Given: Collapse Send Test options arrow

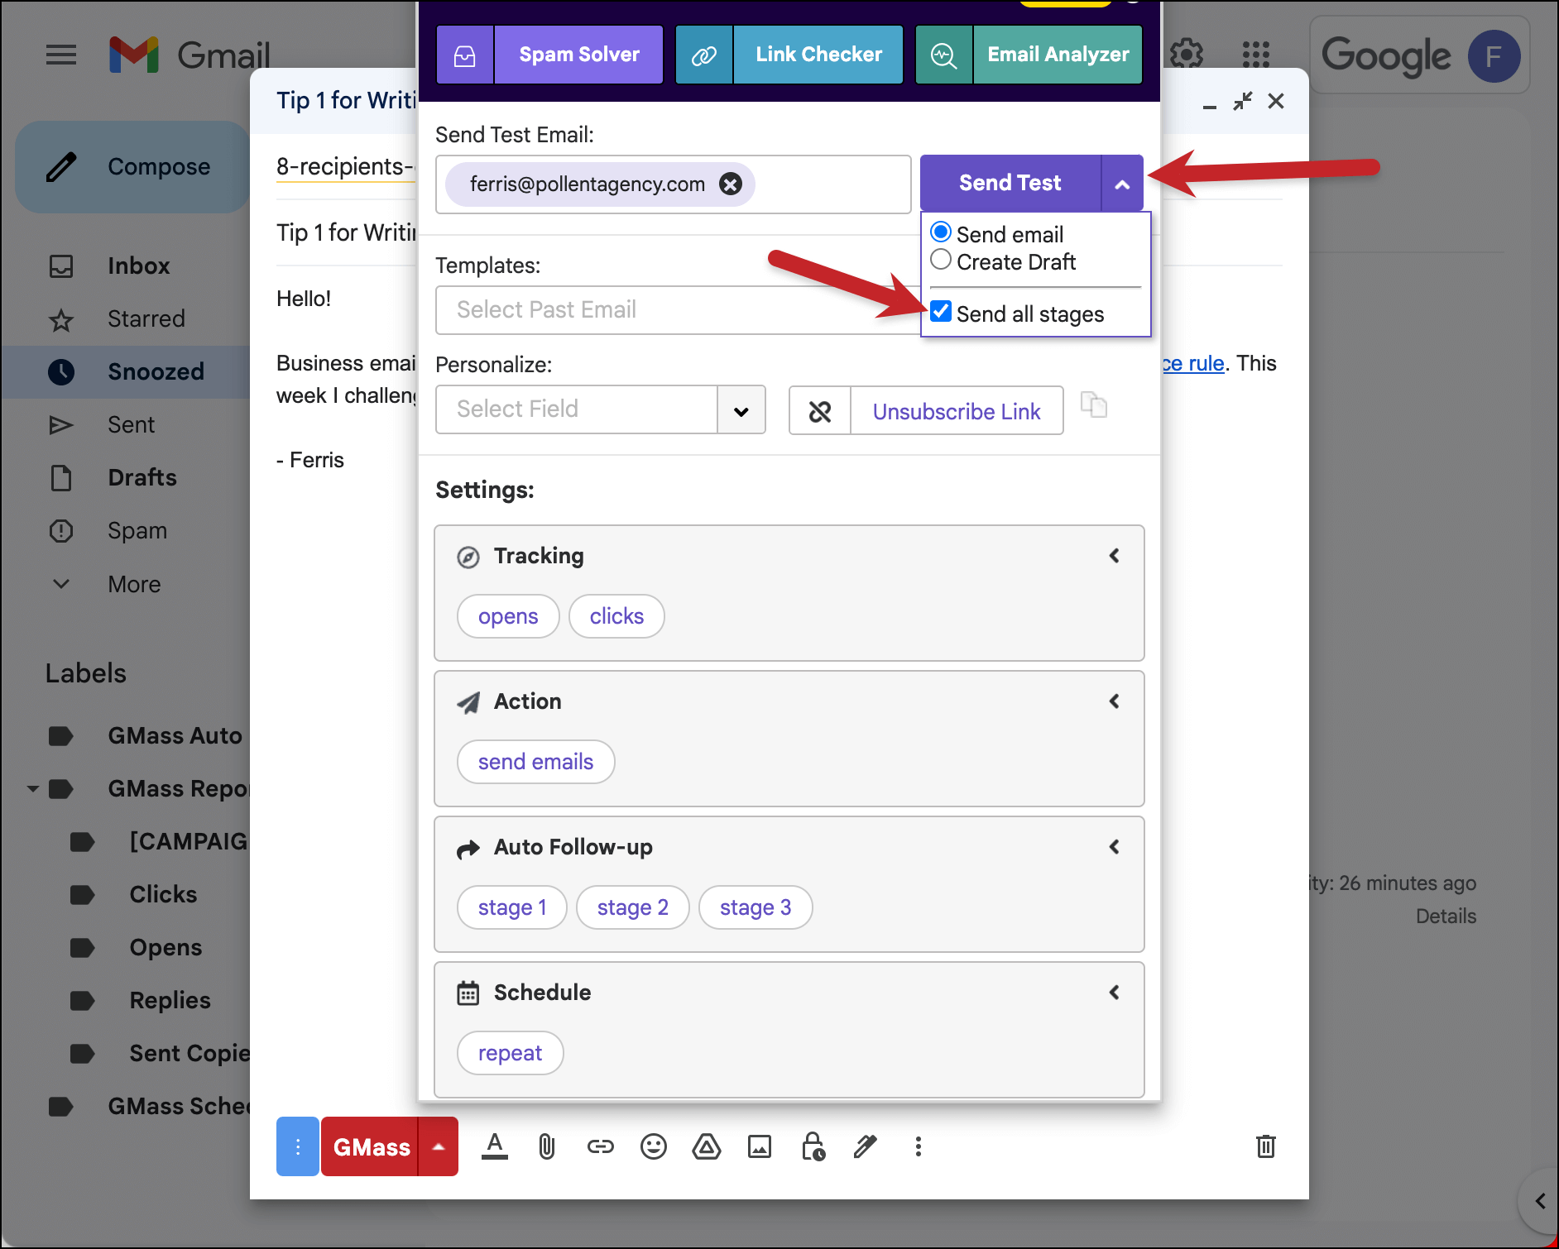Looking at the screenshot, I should click(x=1122, y=184).
